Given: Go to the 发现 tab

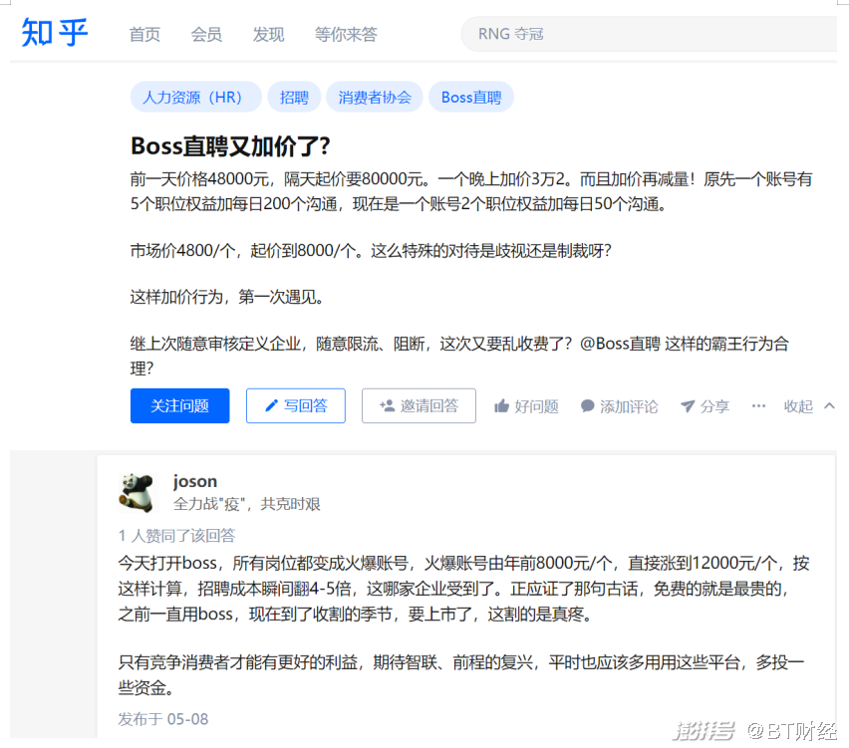Looking at the screenshot, I should pos(268,35).
